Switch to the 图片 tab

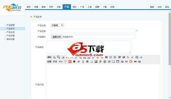75,7
